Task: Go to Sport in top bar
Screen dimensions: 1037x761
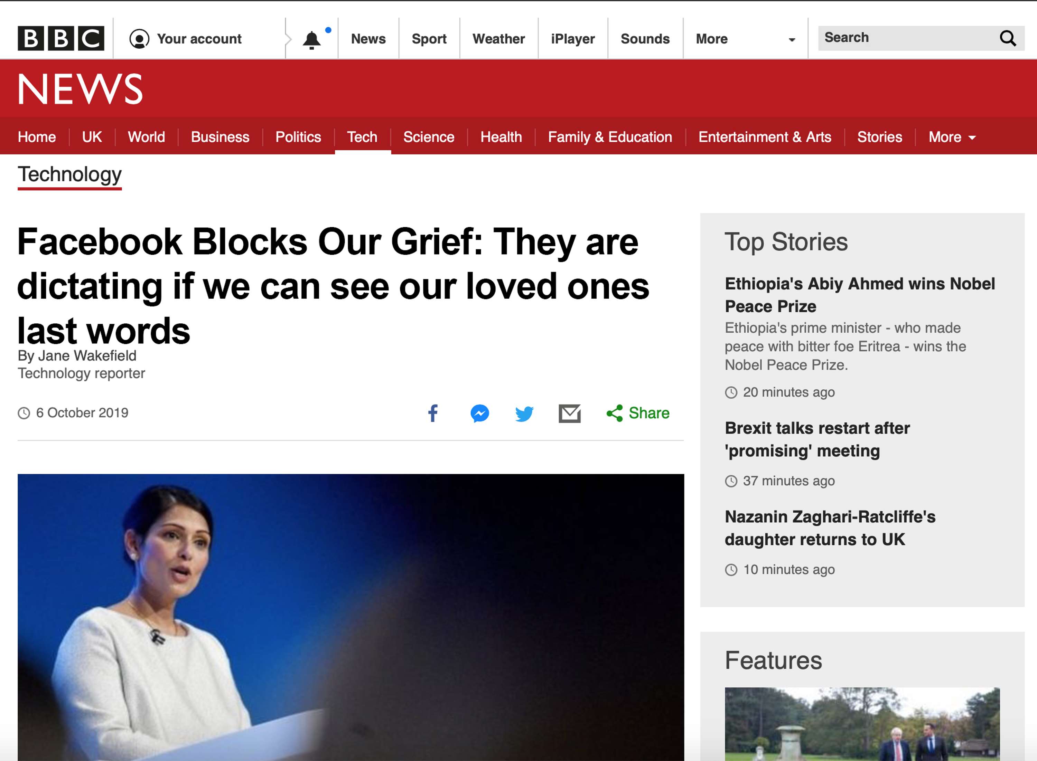Action: (x=429, y=39)
